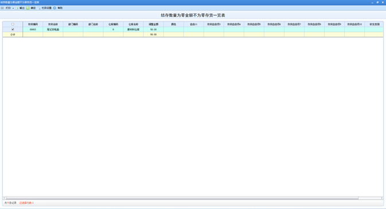The image size is (386, 209).
Task: Click the 收发类别 column header
Action: click(374, 24)
